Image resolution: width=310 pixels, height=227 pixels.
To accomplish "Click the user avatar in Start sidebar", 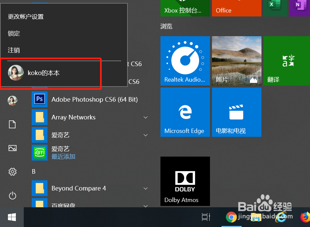I will 13,101.
